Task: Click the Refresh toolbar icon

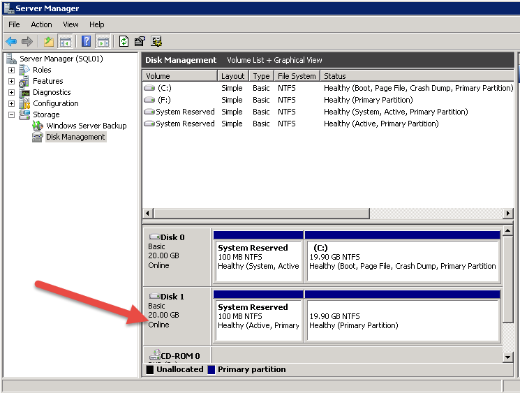Action: 124,41
